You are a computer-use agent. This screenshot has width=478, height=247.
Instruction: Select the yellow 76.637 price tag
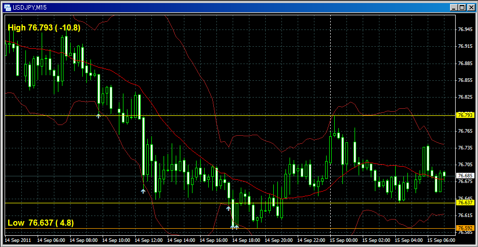(x=465, y=202)
